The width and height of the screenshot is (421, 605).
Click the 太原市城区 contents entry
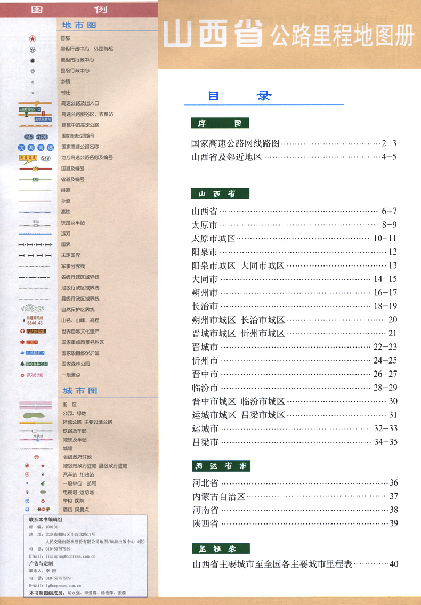(x=294, y=238)
